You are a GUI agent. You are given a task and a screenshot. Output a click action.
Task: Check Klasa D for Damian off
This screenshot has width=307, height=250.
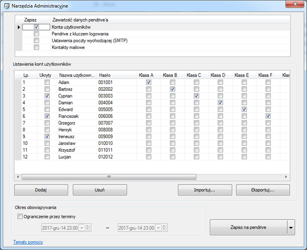pyautogui.click(x=220, y=103)
